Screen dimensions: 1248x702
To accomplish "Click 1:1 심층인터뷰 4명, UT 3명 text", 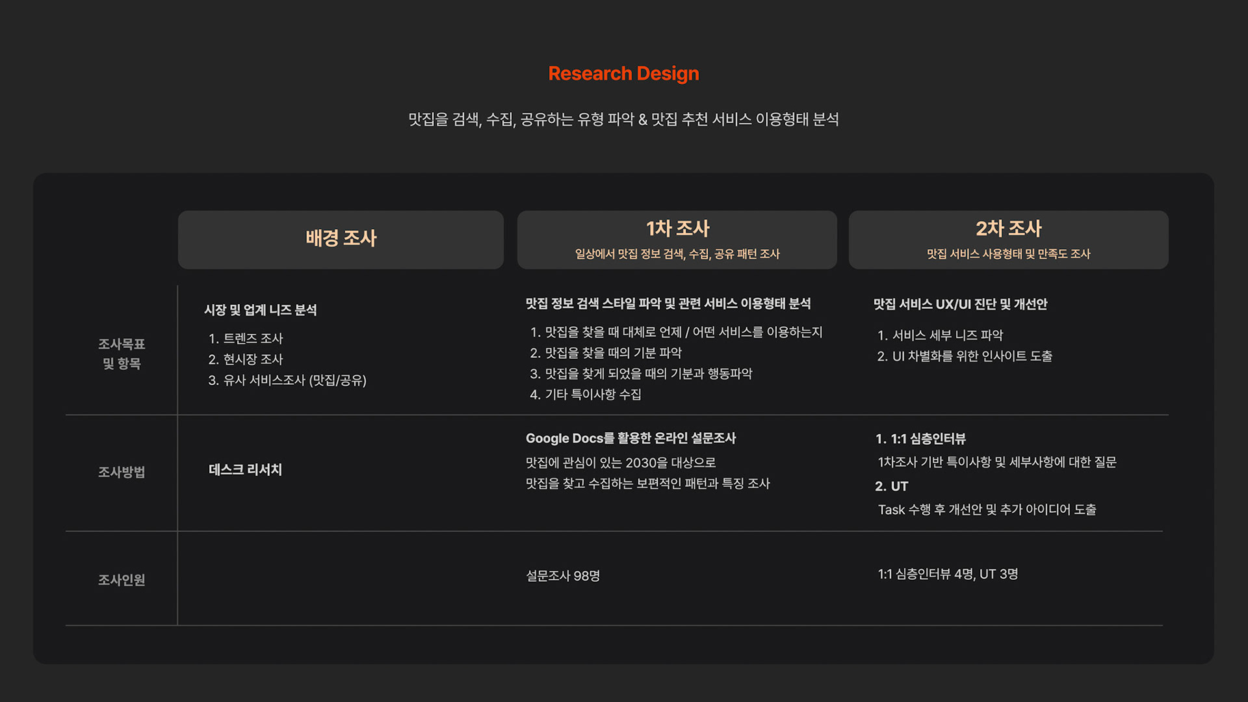I will coord(948,574).
